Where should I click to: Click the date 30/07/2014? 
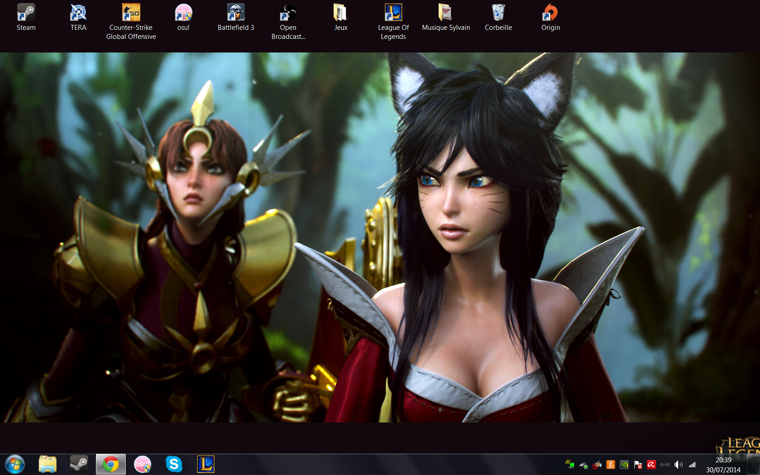click(x=723, y=470)
